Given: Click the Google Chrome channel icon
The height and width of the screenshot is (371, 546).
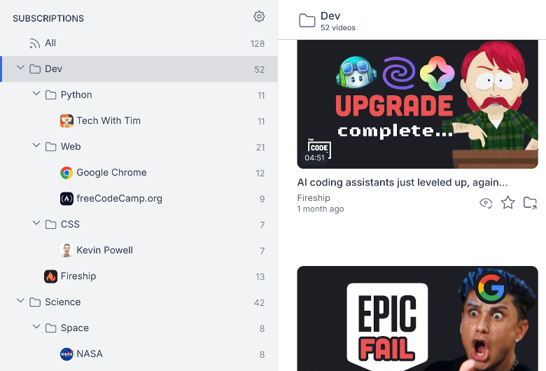Looking at the screenshot, I should coord(66,173).
